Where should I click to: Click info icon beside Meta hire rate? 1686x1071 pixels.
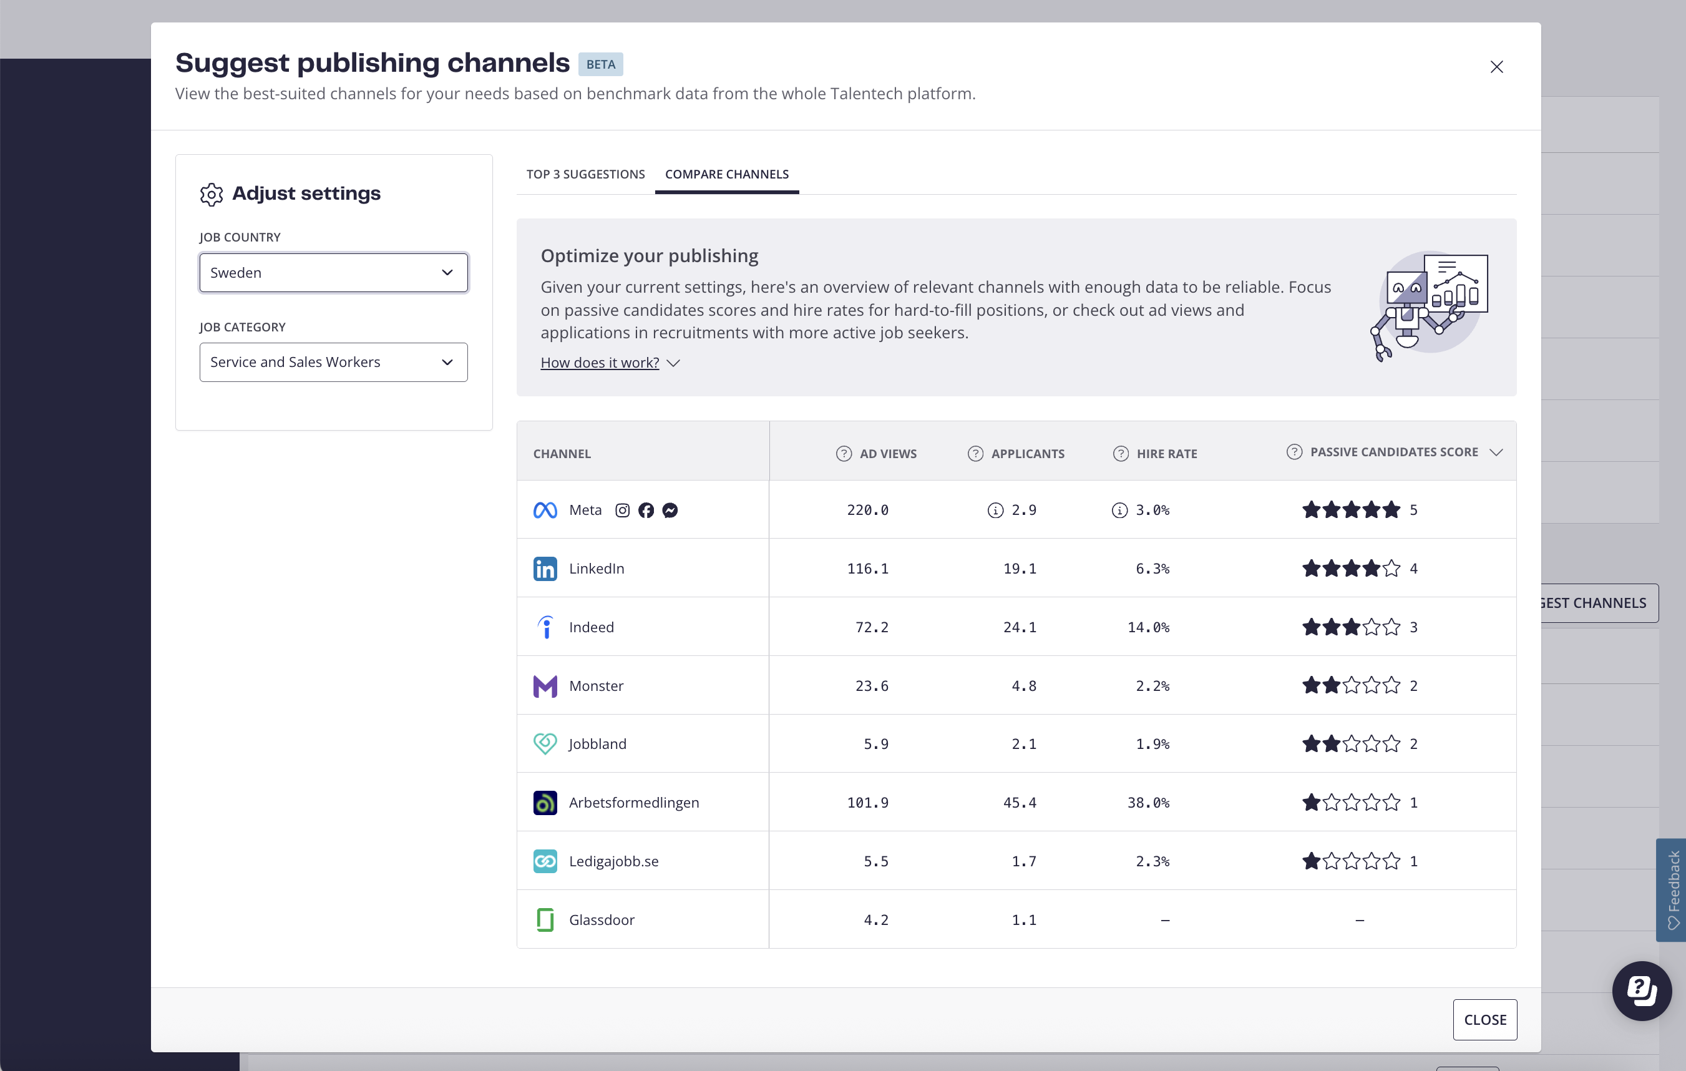click(x=1119, y=510)
